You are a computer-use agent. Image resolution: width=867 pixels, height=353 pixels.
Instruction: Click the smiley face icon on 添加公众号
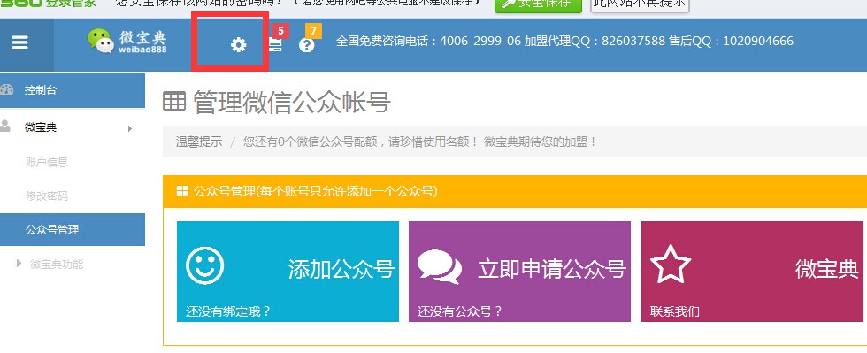204,265
